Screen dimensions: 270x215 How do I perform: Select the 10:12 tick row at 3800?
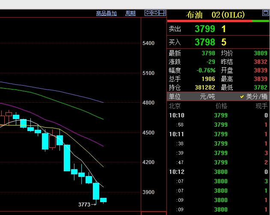pyautogui.click(x=218, y=172)
